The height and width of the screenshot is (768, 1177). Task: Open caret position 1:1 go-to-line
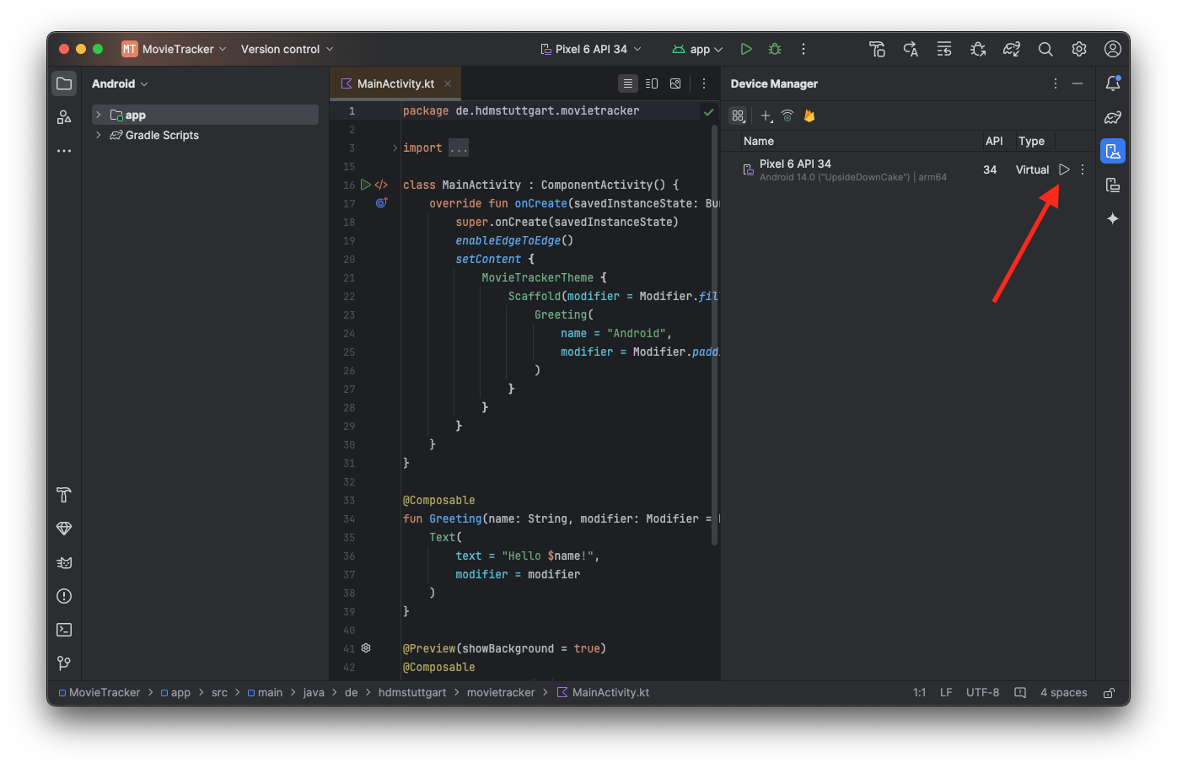[x=919, y=692]
